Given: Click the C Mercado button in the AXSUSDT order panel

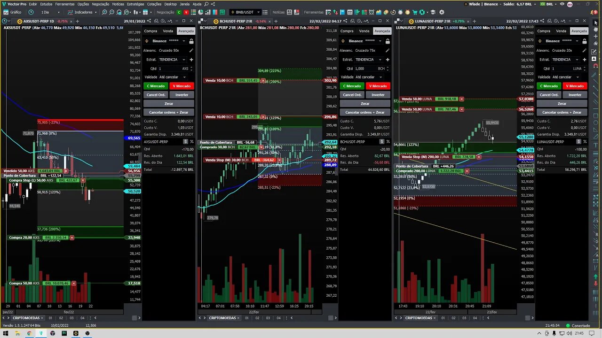Looking at the screenshot, I should tap(156, 86).
